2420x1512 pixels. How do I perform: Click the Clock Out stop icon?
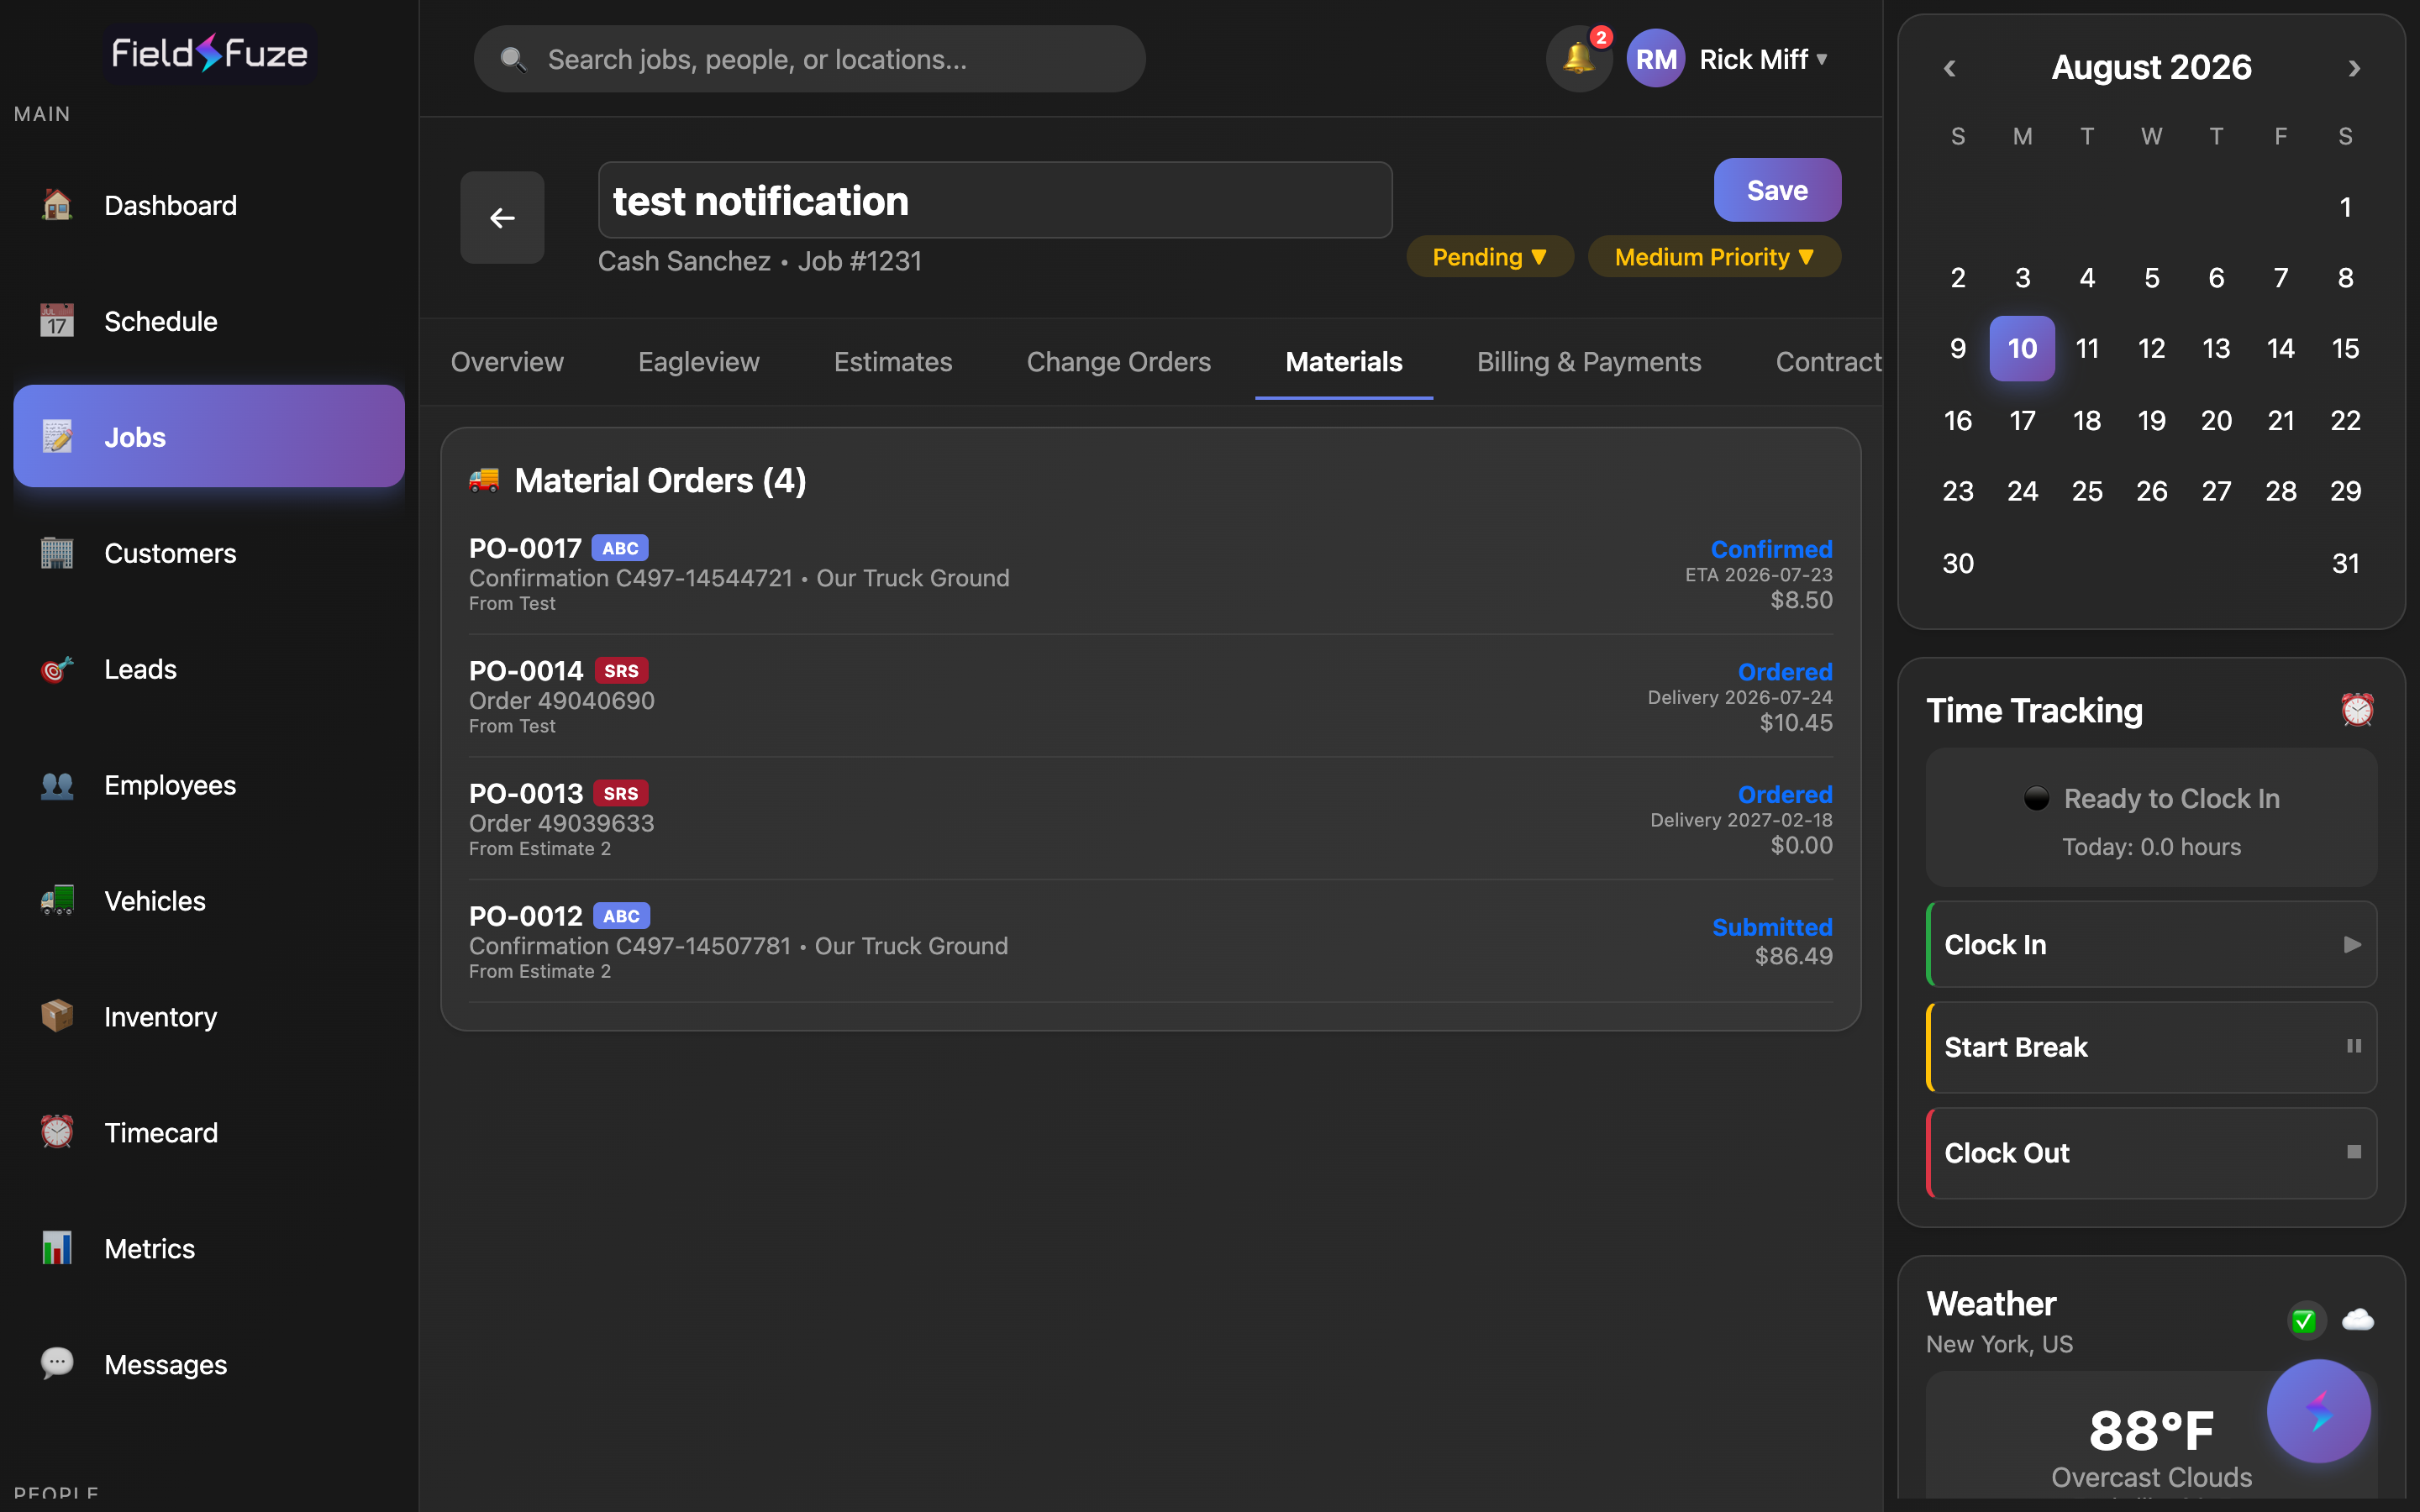click(x=2354, y=1152)
